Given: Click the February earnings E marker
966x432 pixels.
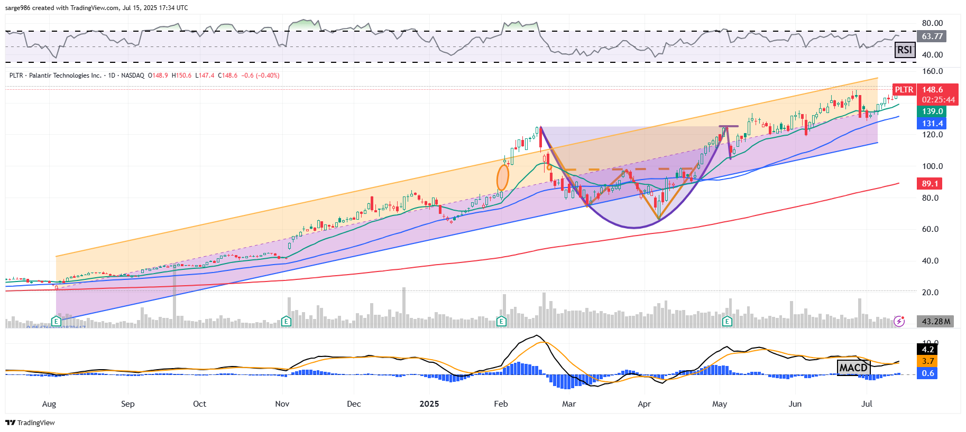Looking at the screenshot, I should (x=501, y=321).
